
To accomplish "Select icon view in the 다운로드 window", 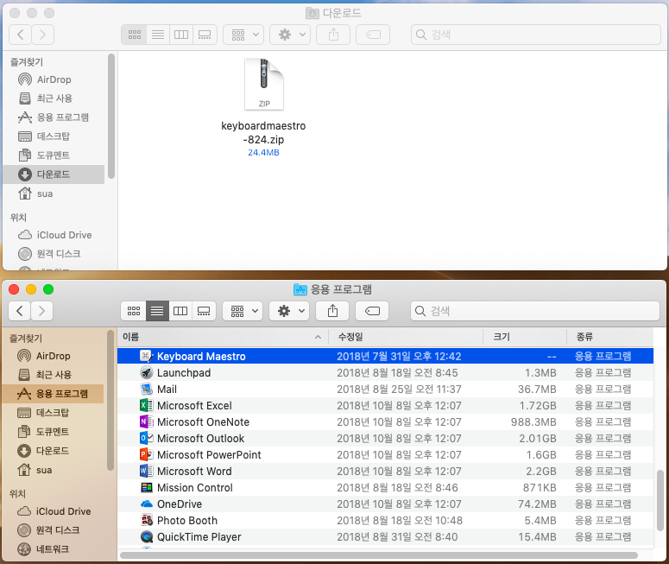I will coord(135,35).
